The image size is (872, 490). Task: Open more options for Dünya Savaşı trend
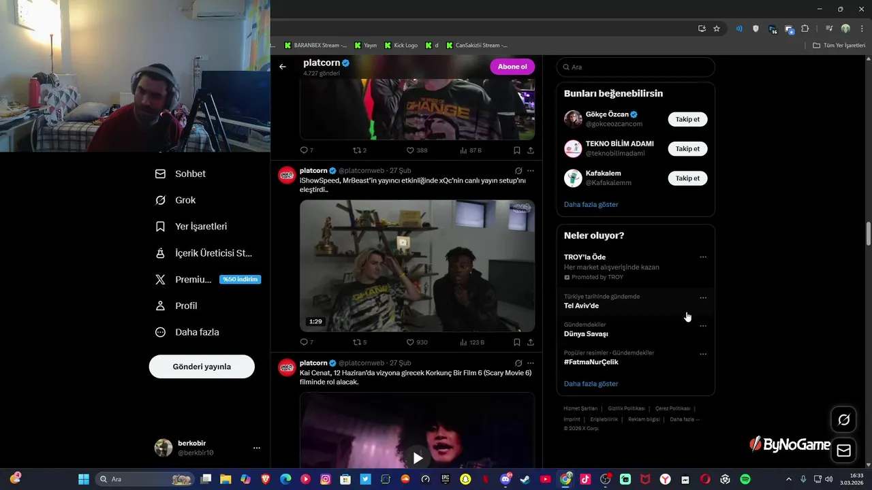click(x=703, y=326)
